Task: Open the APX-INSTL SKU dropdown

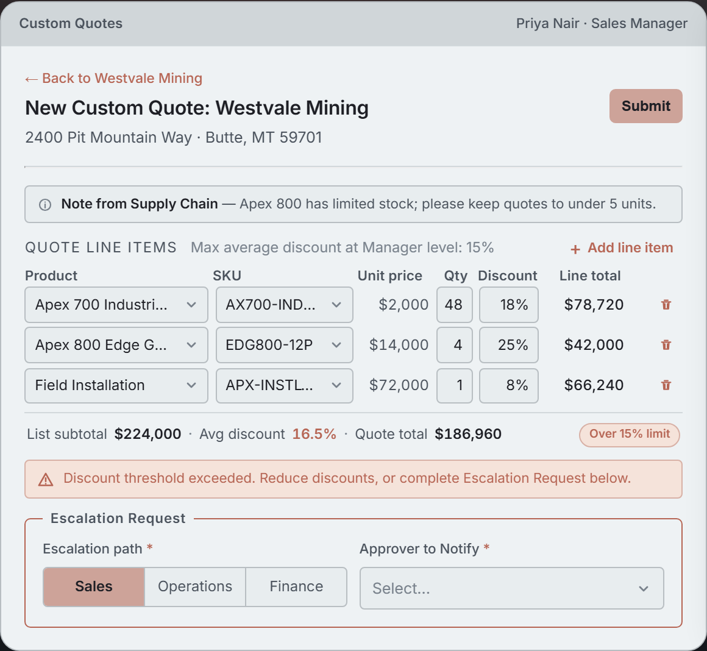Action: pos(285,385)
